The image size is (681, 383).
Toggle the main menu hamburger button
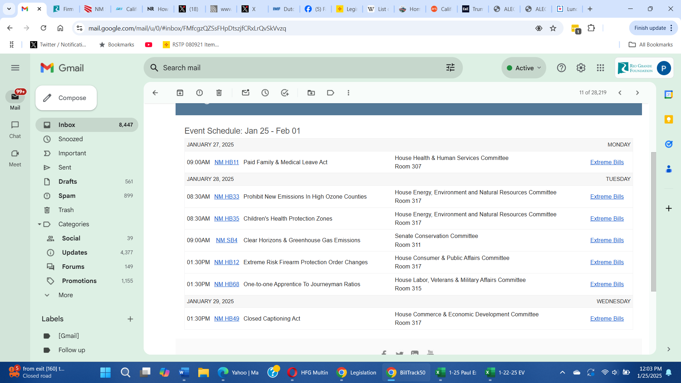tap(15, 68)
